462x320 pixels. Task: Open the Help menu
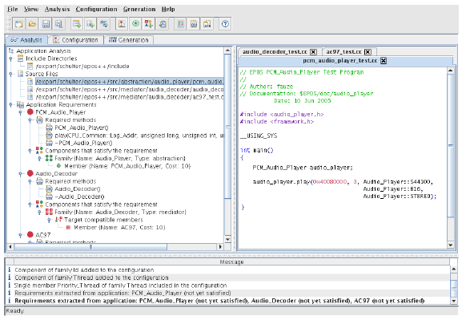tap(168, 9)
